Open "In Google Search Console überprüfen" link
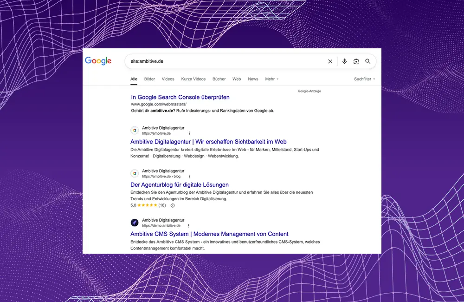This screenshot has width=464, height=302. point(180,97)
